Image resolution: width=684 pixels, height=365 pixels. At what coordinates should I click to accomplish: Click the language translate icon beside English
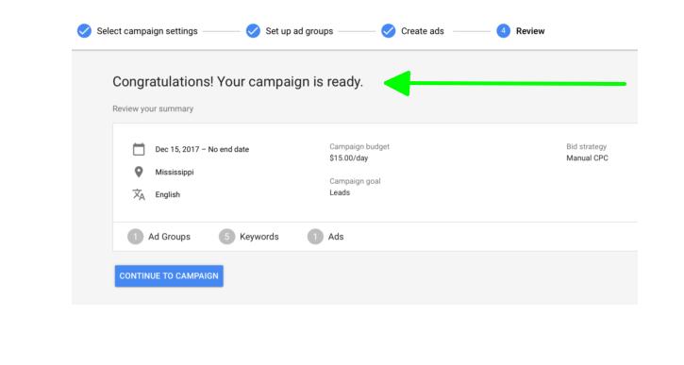pyautogui.click(x=139, y=194)
